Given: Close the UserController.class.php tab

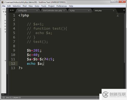Looking at the screenshot, I should coord(64,11).
